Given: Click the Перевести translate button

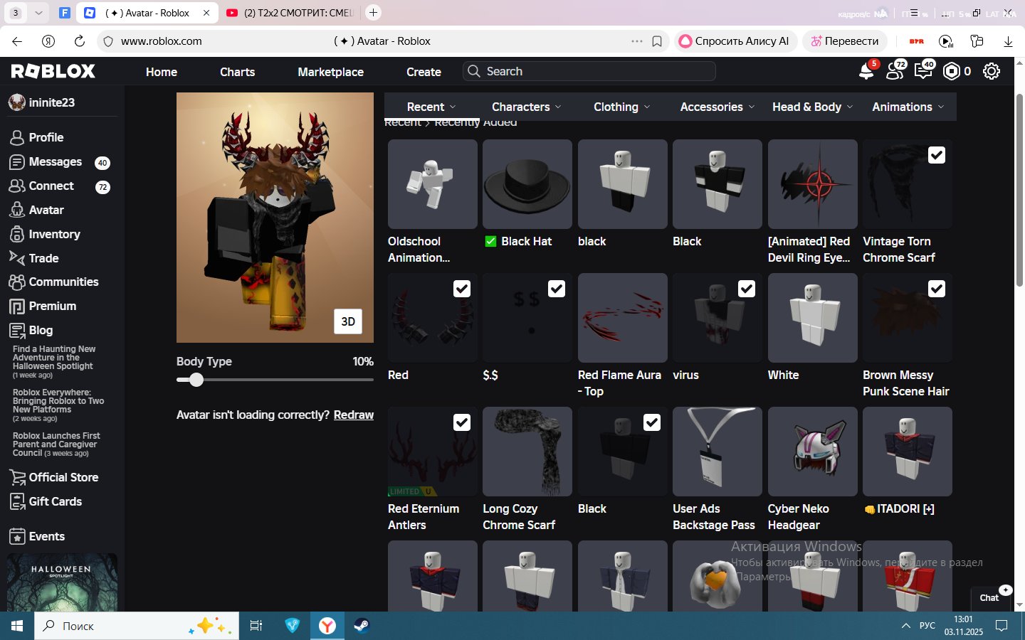Looking at the screenshot, I should (x=845, y=41).
